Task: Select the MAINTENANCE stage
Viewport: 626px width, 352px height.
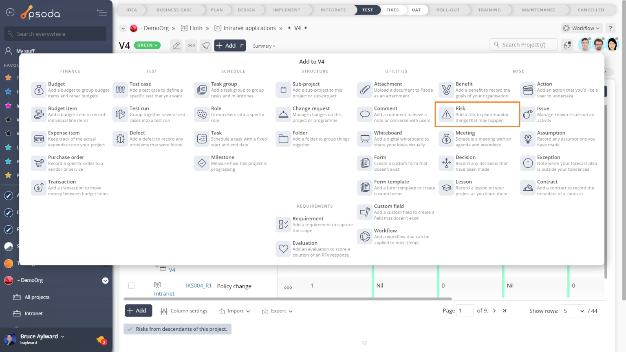Action: (539, 10)
